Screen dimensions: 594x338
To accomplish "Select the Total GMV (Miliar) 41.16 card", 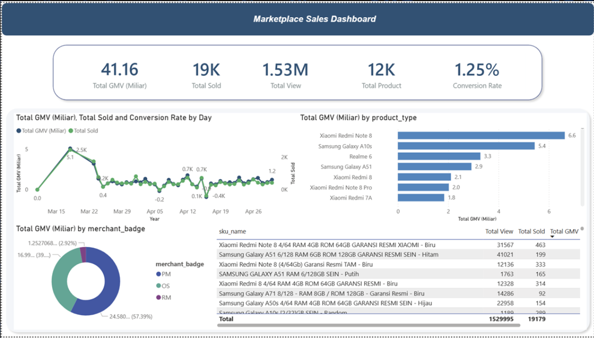I will [120, 75].
